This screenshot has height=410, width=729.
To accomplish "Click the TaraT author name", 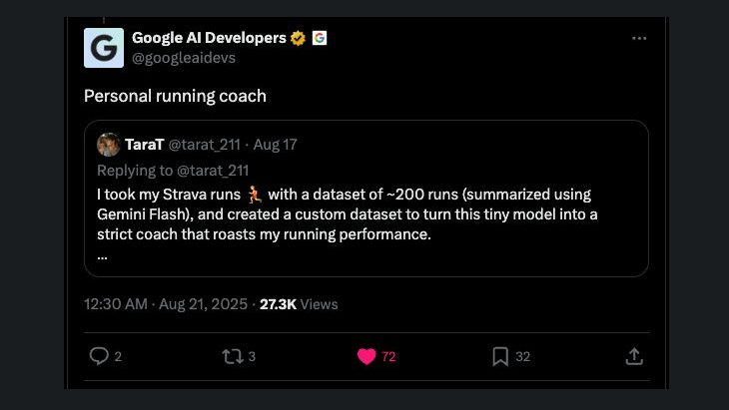I will tap(145, 144).
